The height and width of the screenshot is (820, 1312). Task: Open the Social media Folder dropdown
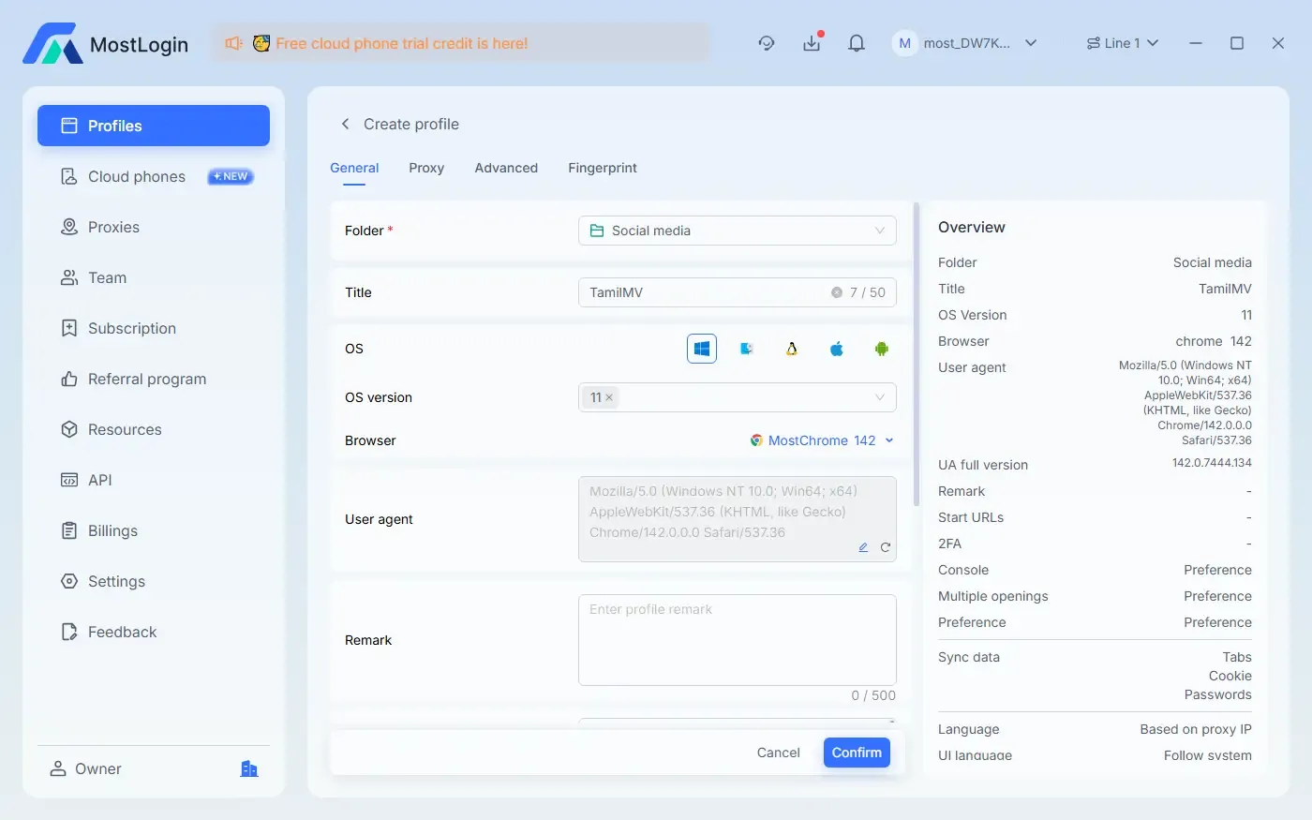737,231
